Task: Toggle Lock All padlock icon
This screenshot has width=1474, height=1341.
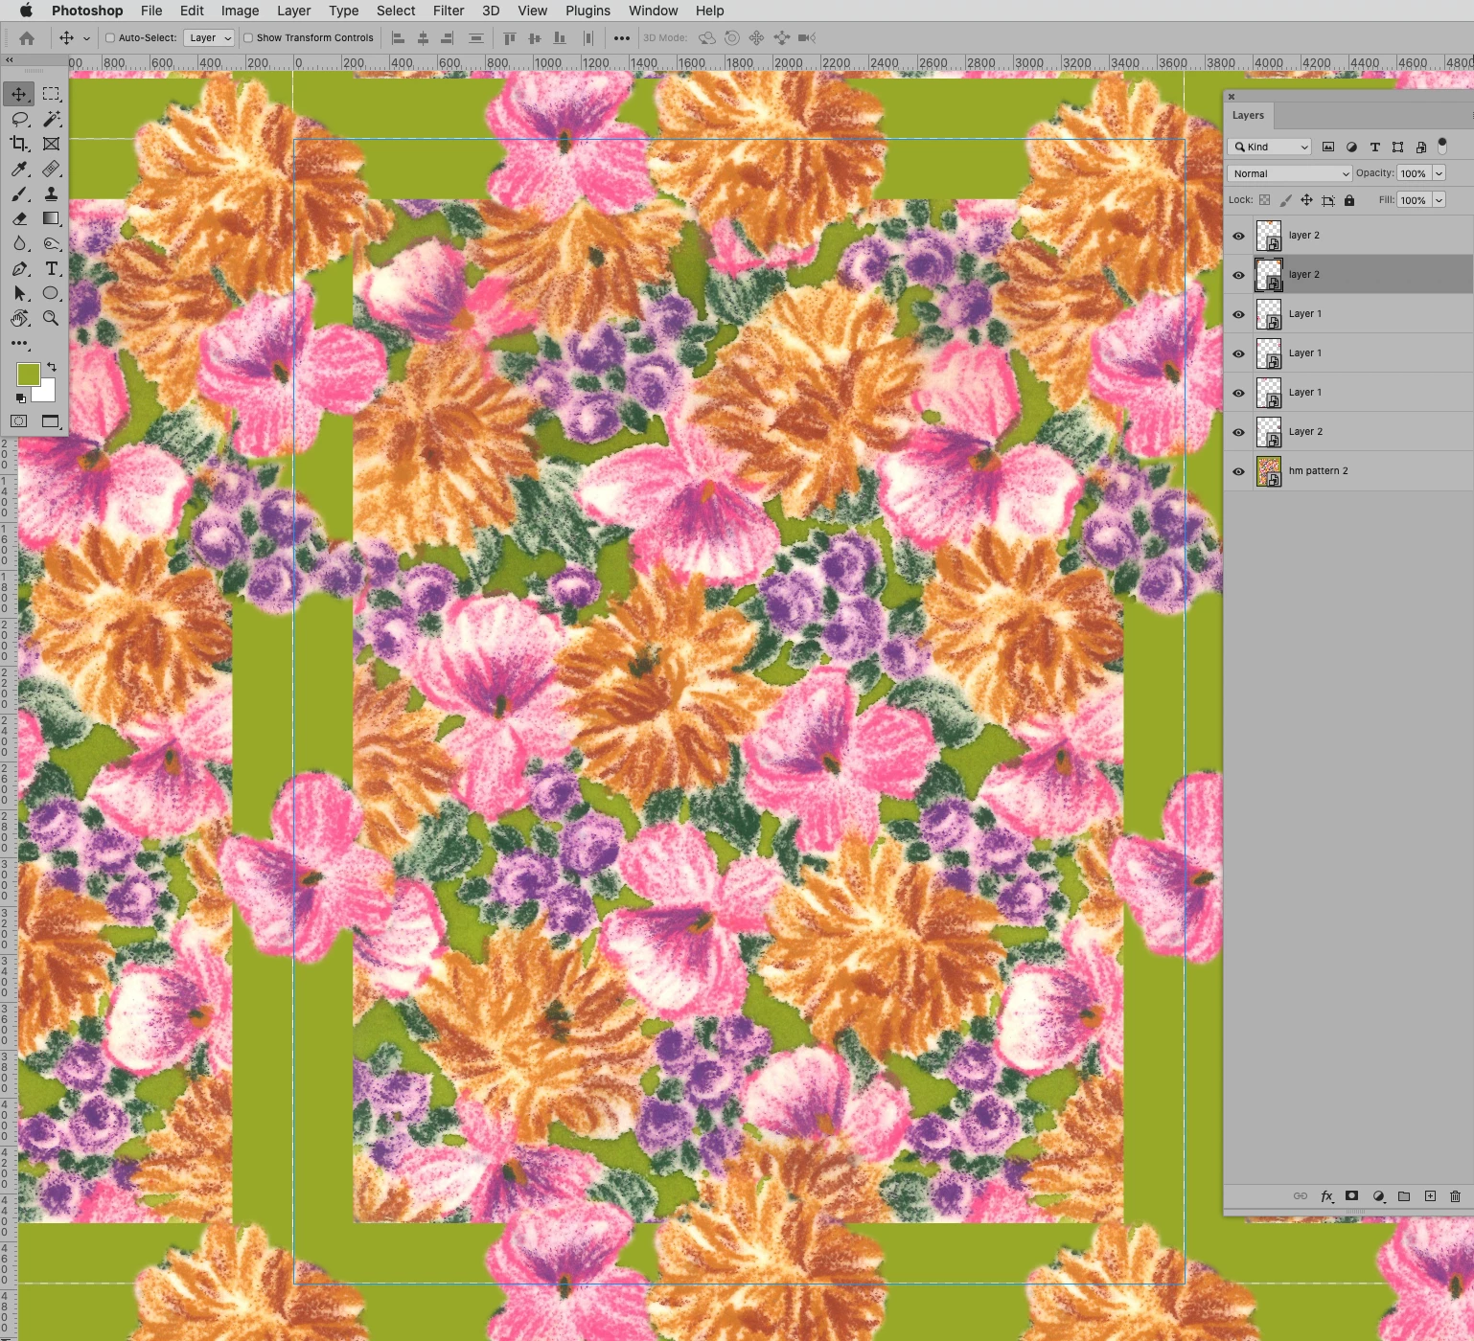Action: pos(1349,200)
